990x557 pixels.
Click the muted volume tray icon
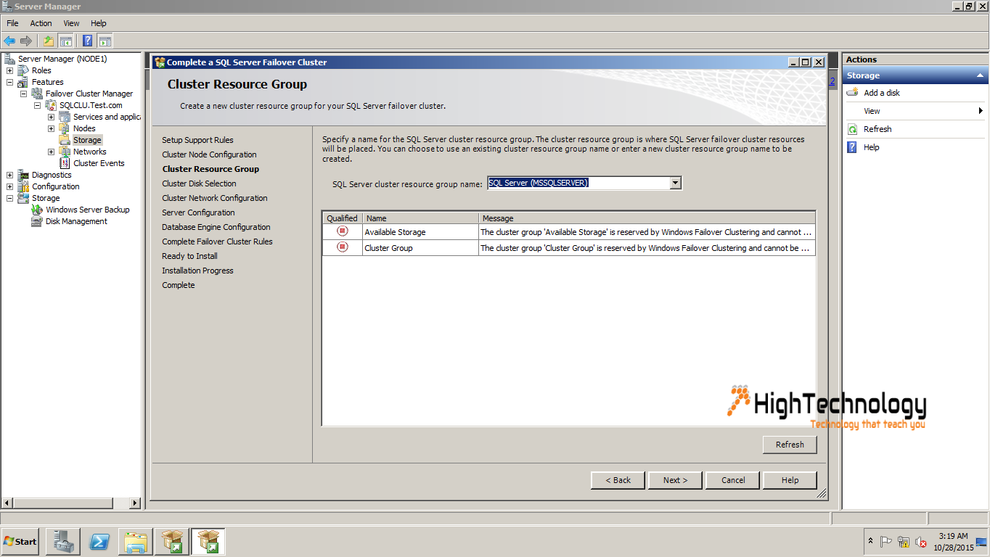tap(921, 542)
